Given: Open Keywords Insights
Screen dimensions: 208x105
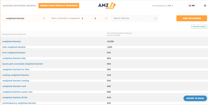Looking at the screenshot, I should [x=199, y=27].
